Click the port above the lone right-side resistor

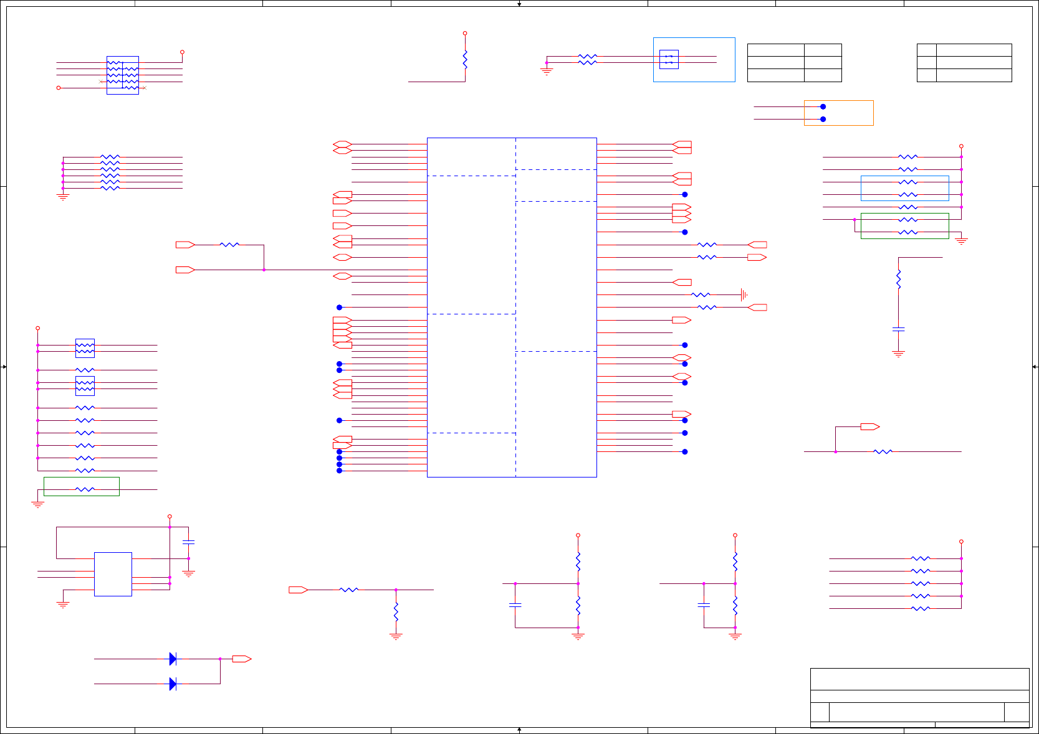point(870,426)
